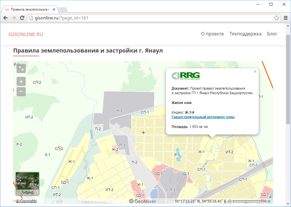291x207 pixels.
Task: Click the page heading Правила землепользования и застройки
Action: (88, 51)
